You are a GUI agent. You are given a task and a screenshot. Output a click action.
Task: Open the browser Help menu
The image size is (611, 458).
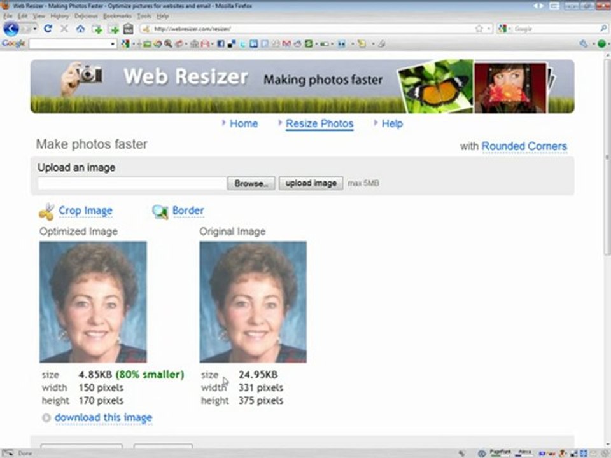(x=162, y=16)
